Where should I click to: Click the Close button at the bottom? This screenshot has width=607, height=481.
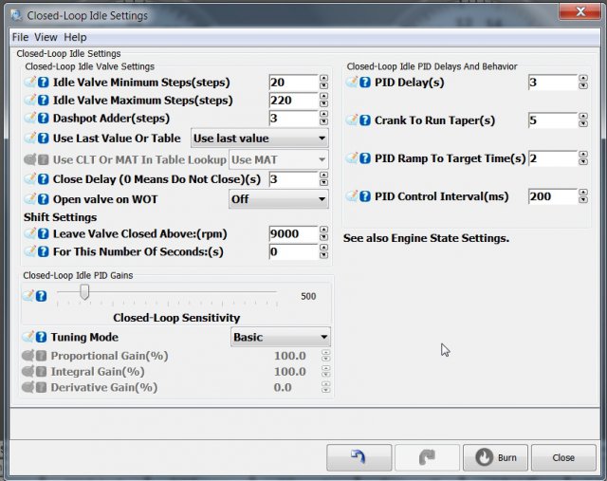pyautogui.click(x=562, y=457)
